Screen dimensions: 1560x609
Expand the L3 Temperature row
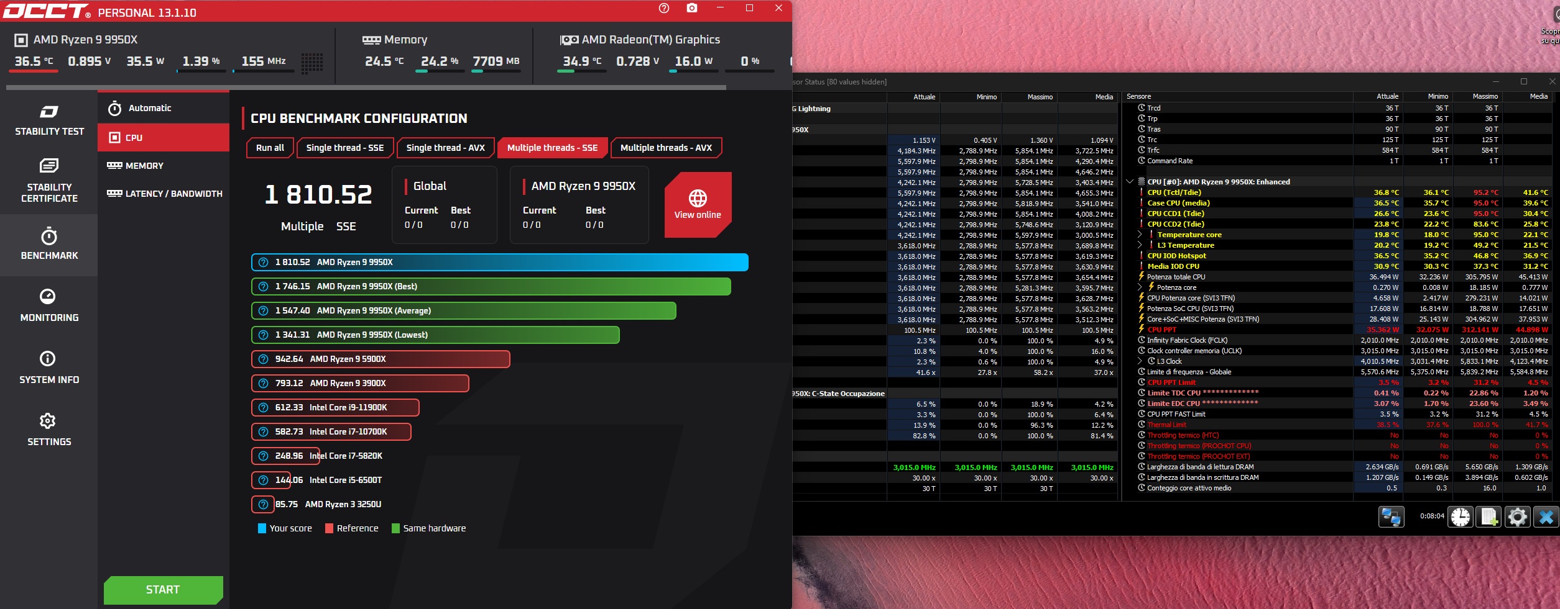point(1140,245)
